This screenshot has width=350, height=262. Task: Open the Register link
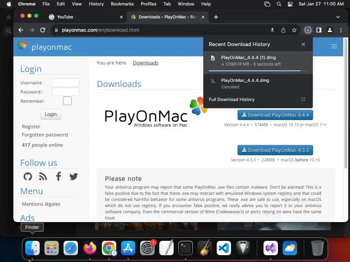click(x=31, y=127)
